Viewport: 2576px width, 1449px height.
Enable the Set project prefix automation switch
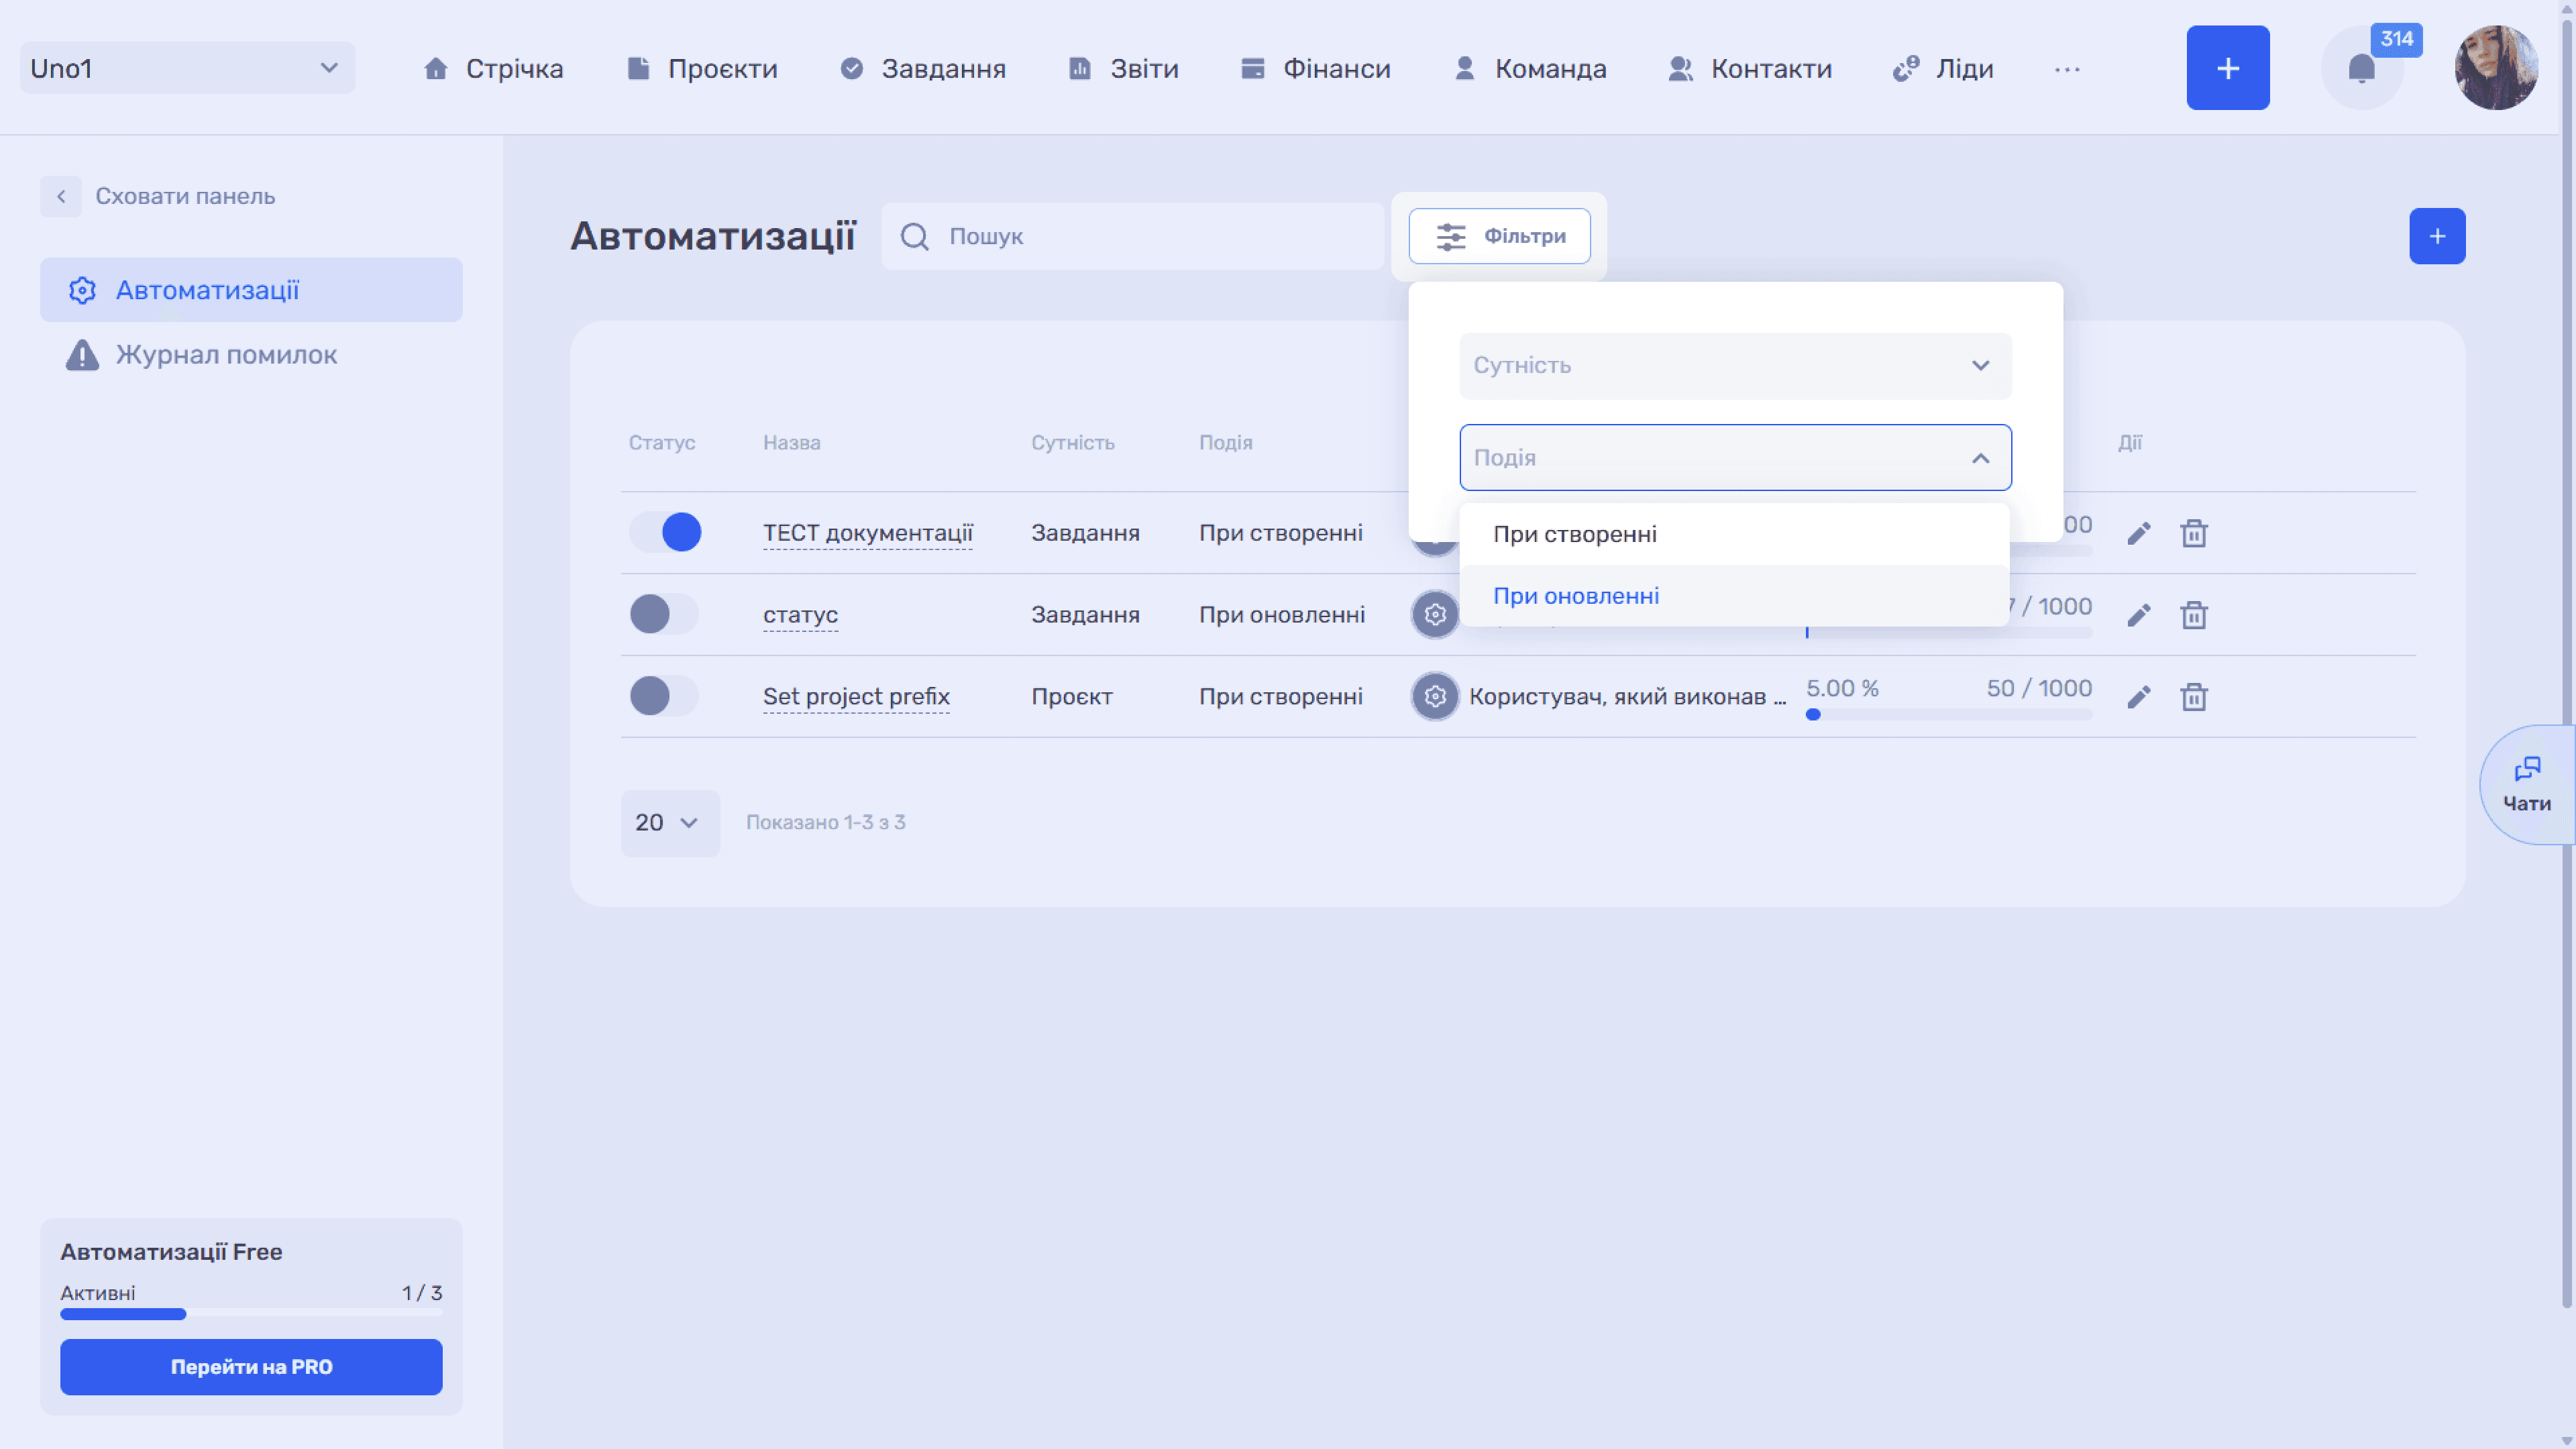tap(665, 696)
